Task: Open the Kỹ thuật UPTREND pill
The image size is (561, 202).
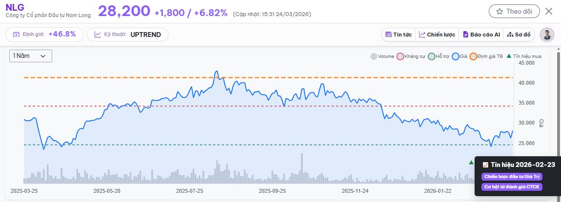Action: pos(127,35)
